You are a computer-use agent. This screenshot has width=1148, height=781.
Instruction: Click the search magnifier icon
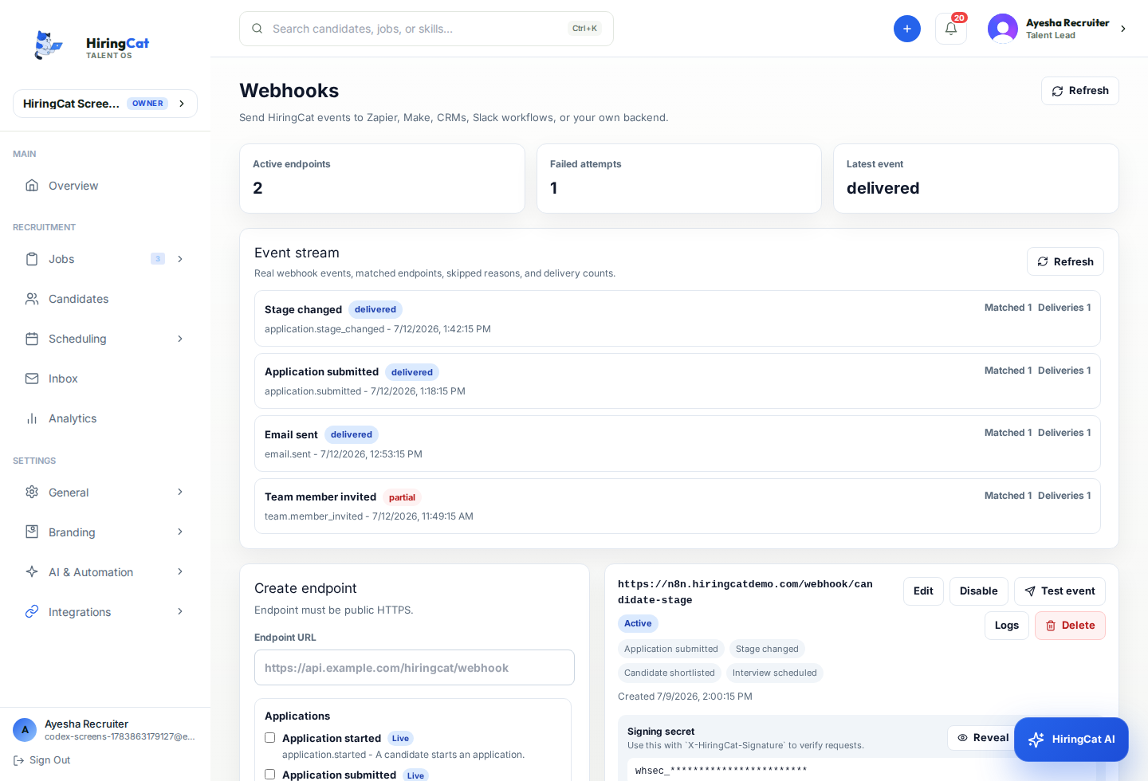(x=258, y=29)
